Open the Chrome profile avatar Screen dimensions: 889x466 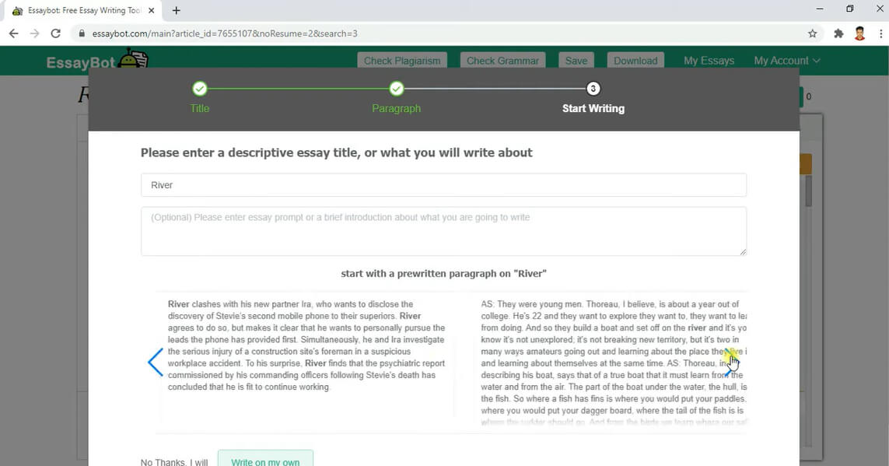click(859, 33)
